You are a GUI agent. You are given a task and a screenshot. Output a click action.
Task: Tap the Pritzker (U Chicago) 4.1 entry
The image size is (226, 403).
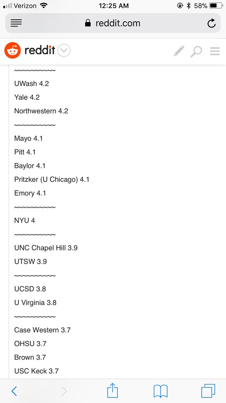[x=52, y=179]
